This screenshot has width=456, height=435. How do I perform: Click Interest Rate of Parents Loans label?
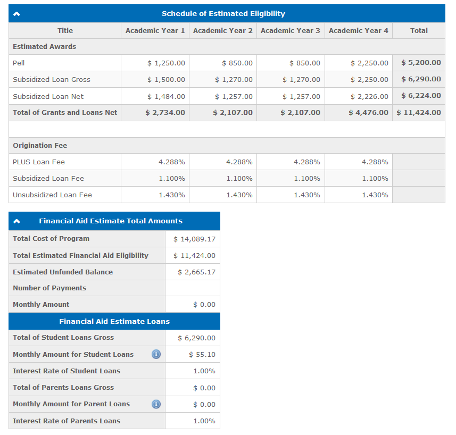[x=67, y=421]
